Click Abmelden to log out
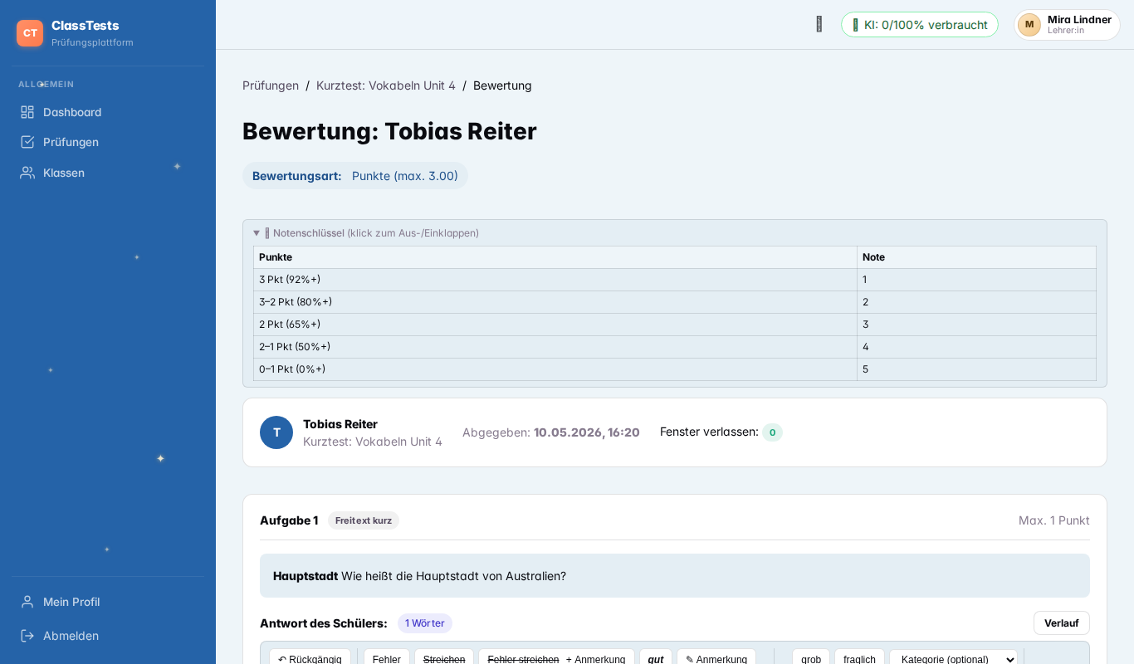The image size is (1134, 664). 108,636
